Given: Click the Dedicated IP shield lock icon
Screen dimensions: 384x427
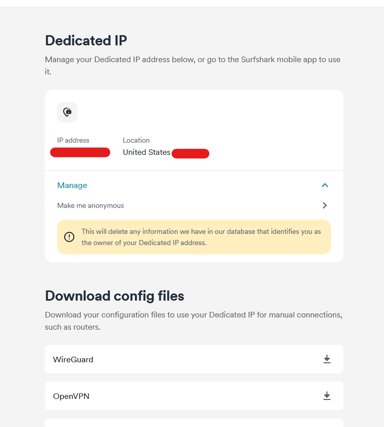Looking at the screenshot, I should coord(67,112).
